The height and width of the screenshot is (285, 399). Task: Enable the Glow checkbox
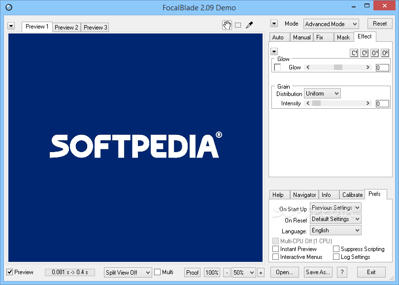point(277,67)
